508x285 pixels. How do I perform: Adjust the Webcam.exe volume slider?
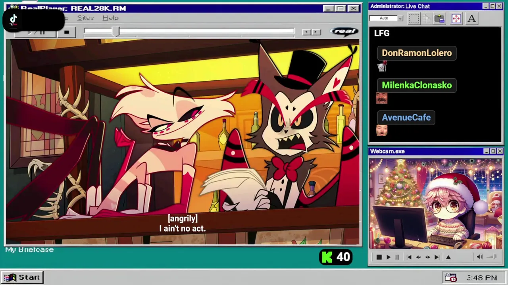click(492, 257)
